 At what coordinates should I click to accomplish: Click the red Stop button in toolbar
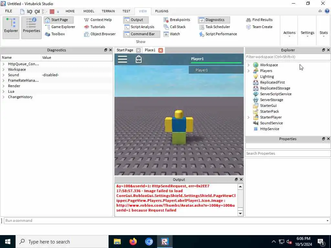click(52, 11)
